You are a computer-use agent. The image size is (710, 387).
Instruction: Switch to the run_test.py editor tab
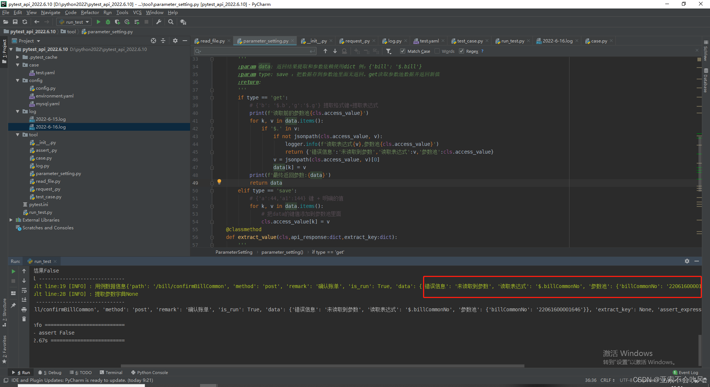(x=513, y=41)
